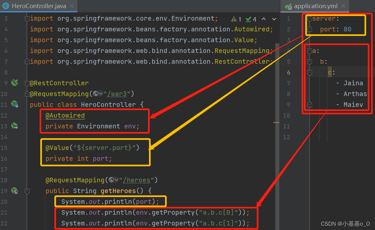The image size is (375, 230).
Task: Click autowired dependency gutter icon on line 13
Action: 15,126
